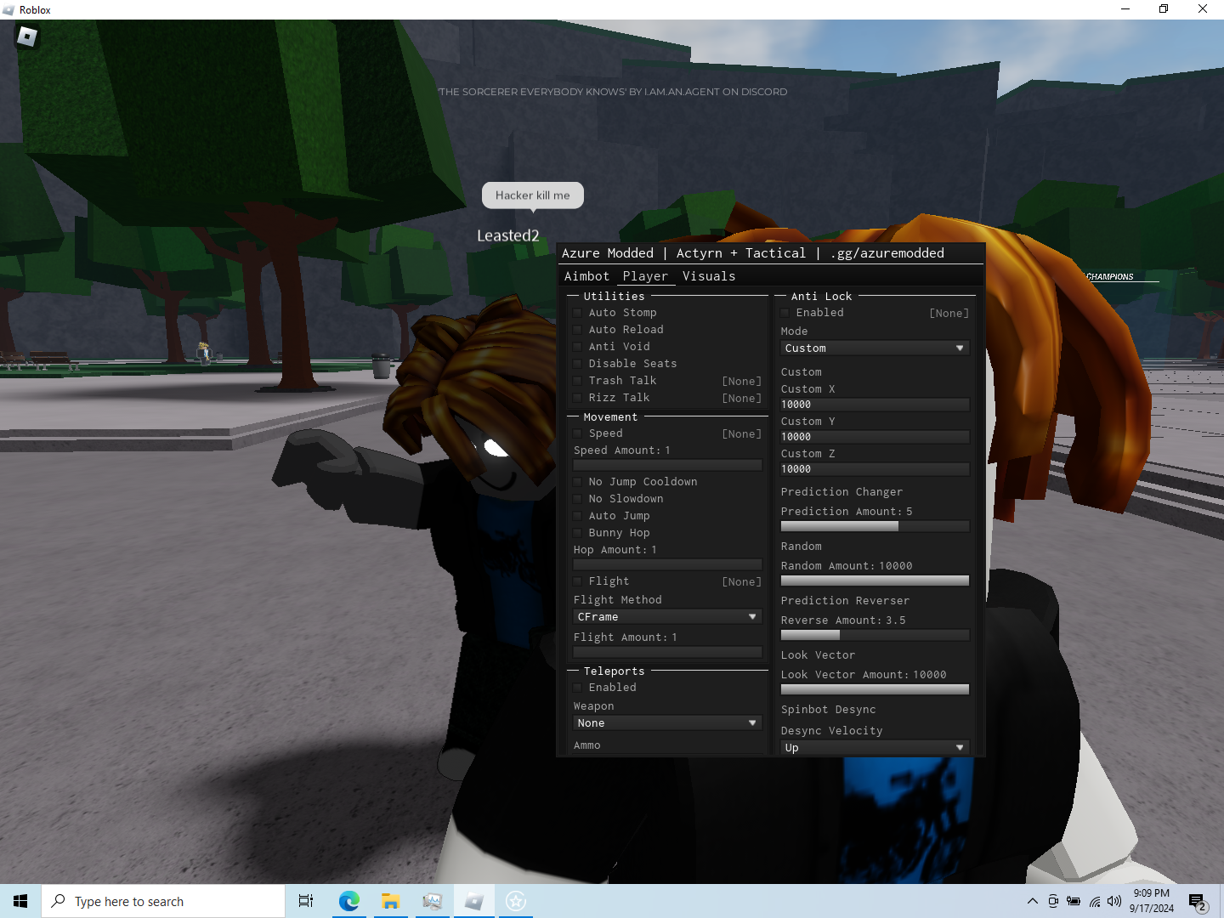Enable the Auto Reload checkbox
This screenshot has height=918, width=1224.
pos(578,330)
